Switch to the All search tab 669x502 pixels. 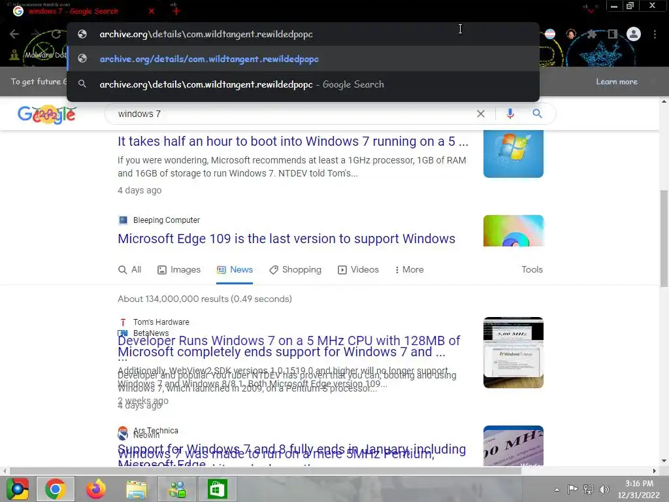point(130,270)
